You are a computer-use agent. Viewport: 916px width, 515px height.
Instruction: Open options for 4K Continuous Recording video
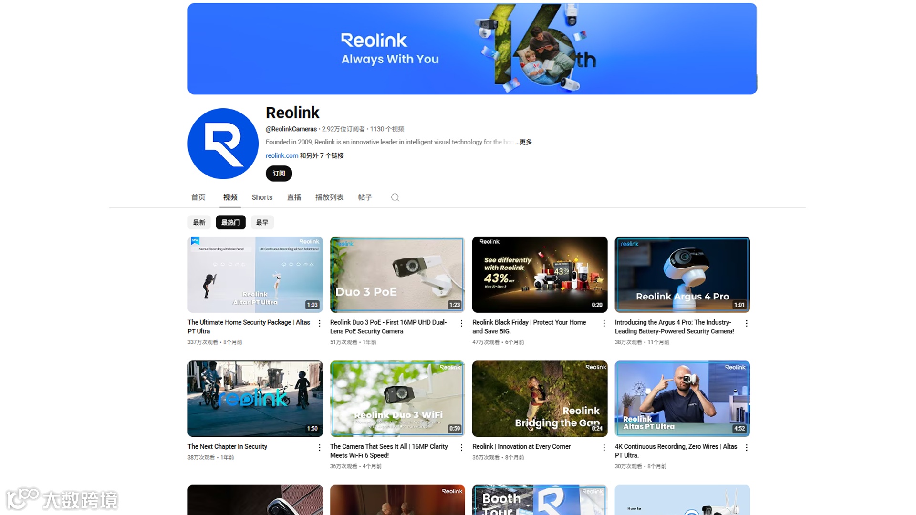(746, 447)
